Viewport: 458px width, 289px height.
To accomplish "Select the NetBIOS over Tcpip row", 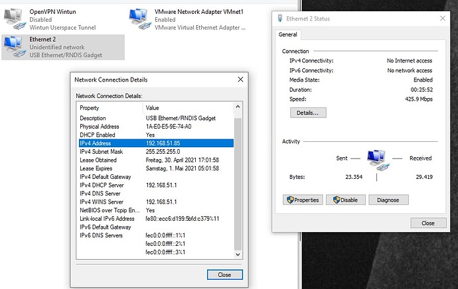I will (156, 210).
